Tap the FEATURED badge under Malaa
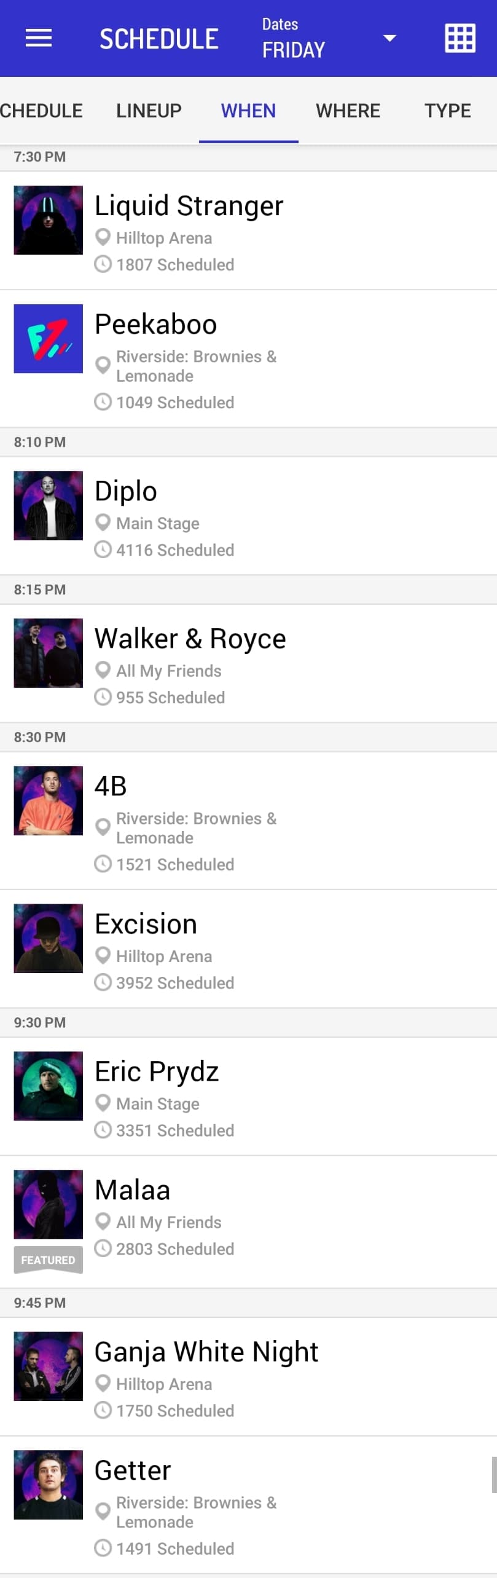Viewport: 497px width, 1578px height. (49, 1260)
